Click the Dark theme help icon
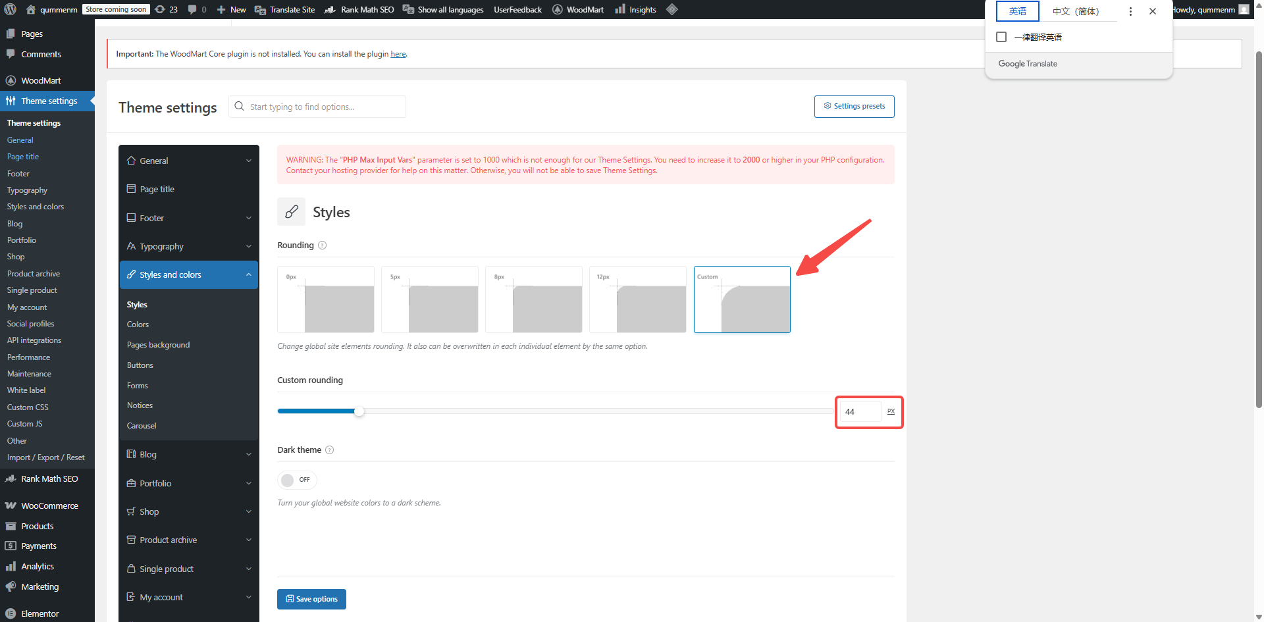The height and width of the screenshot is (622, 1264). (330, 450)
